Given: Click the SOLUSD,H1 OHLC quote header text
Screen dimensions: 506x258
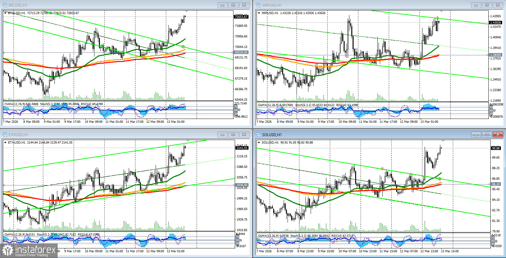Looking at the screenshot, I should point(287,143).
